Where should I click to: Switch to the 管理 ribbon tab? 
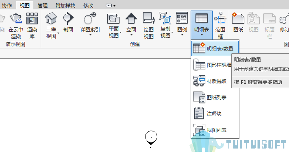43,6
